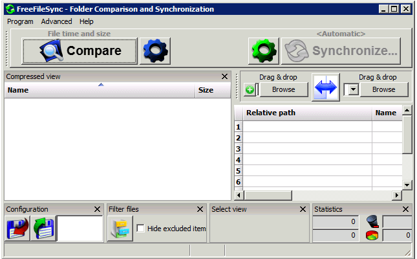Sort by Size column header
This screenshot has width=417, height=259.
click(213, 90)
